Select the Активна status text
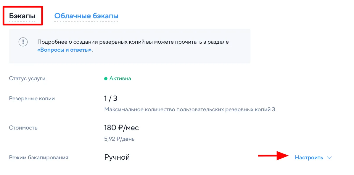The height and width of the screenshot is (175, 354). point(120,78)
